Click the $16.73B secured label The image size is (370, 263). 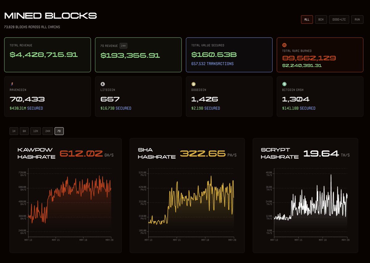coord(116,108)
